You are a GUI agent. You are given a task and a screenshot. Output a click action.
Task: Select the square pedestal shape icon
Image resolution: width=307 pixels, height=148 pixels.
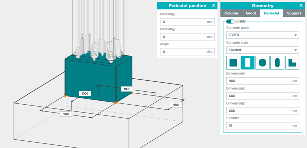pos(233,63)
